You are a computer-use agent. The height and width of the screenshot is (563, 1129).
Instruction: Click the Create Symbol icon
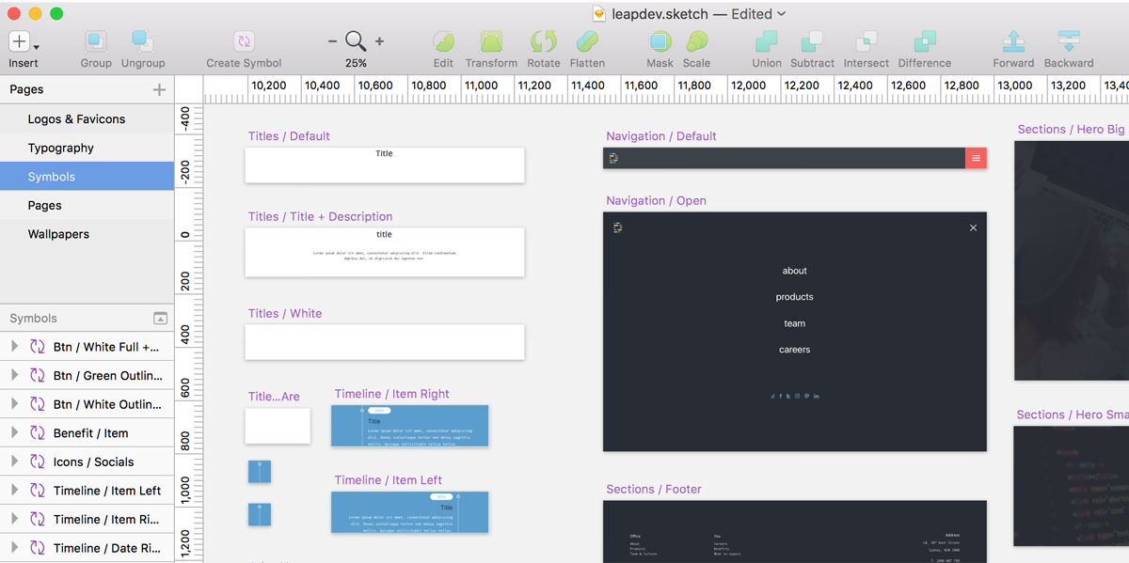point(244,41)
